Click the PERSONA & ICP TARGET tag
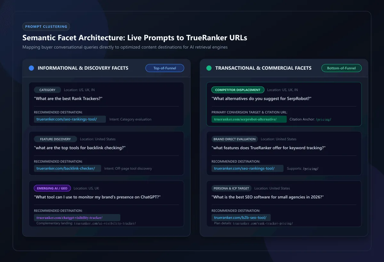The width and height of the screenshot is (384, 262). click(231, 188)
